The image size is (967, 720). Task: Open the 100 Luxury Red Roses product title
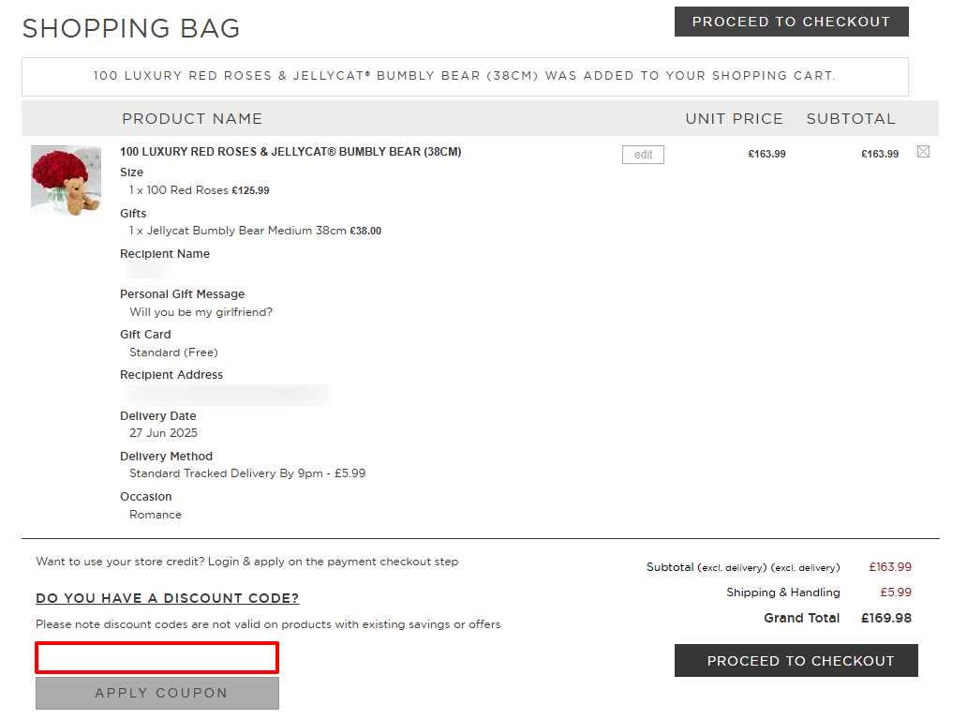click(290, 152)
